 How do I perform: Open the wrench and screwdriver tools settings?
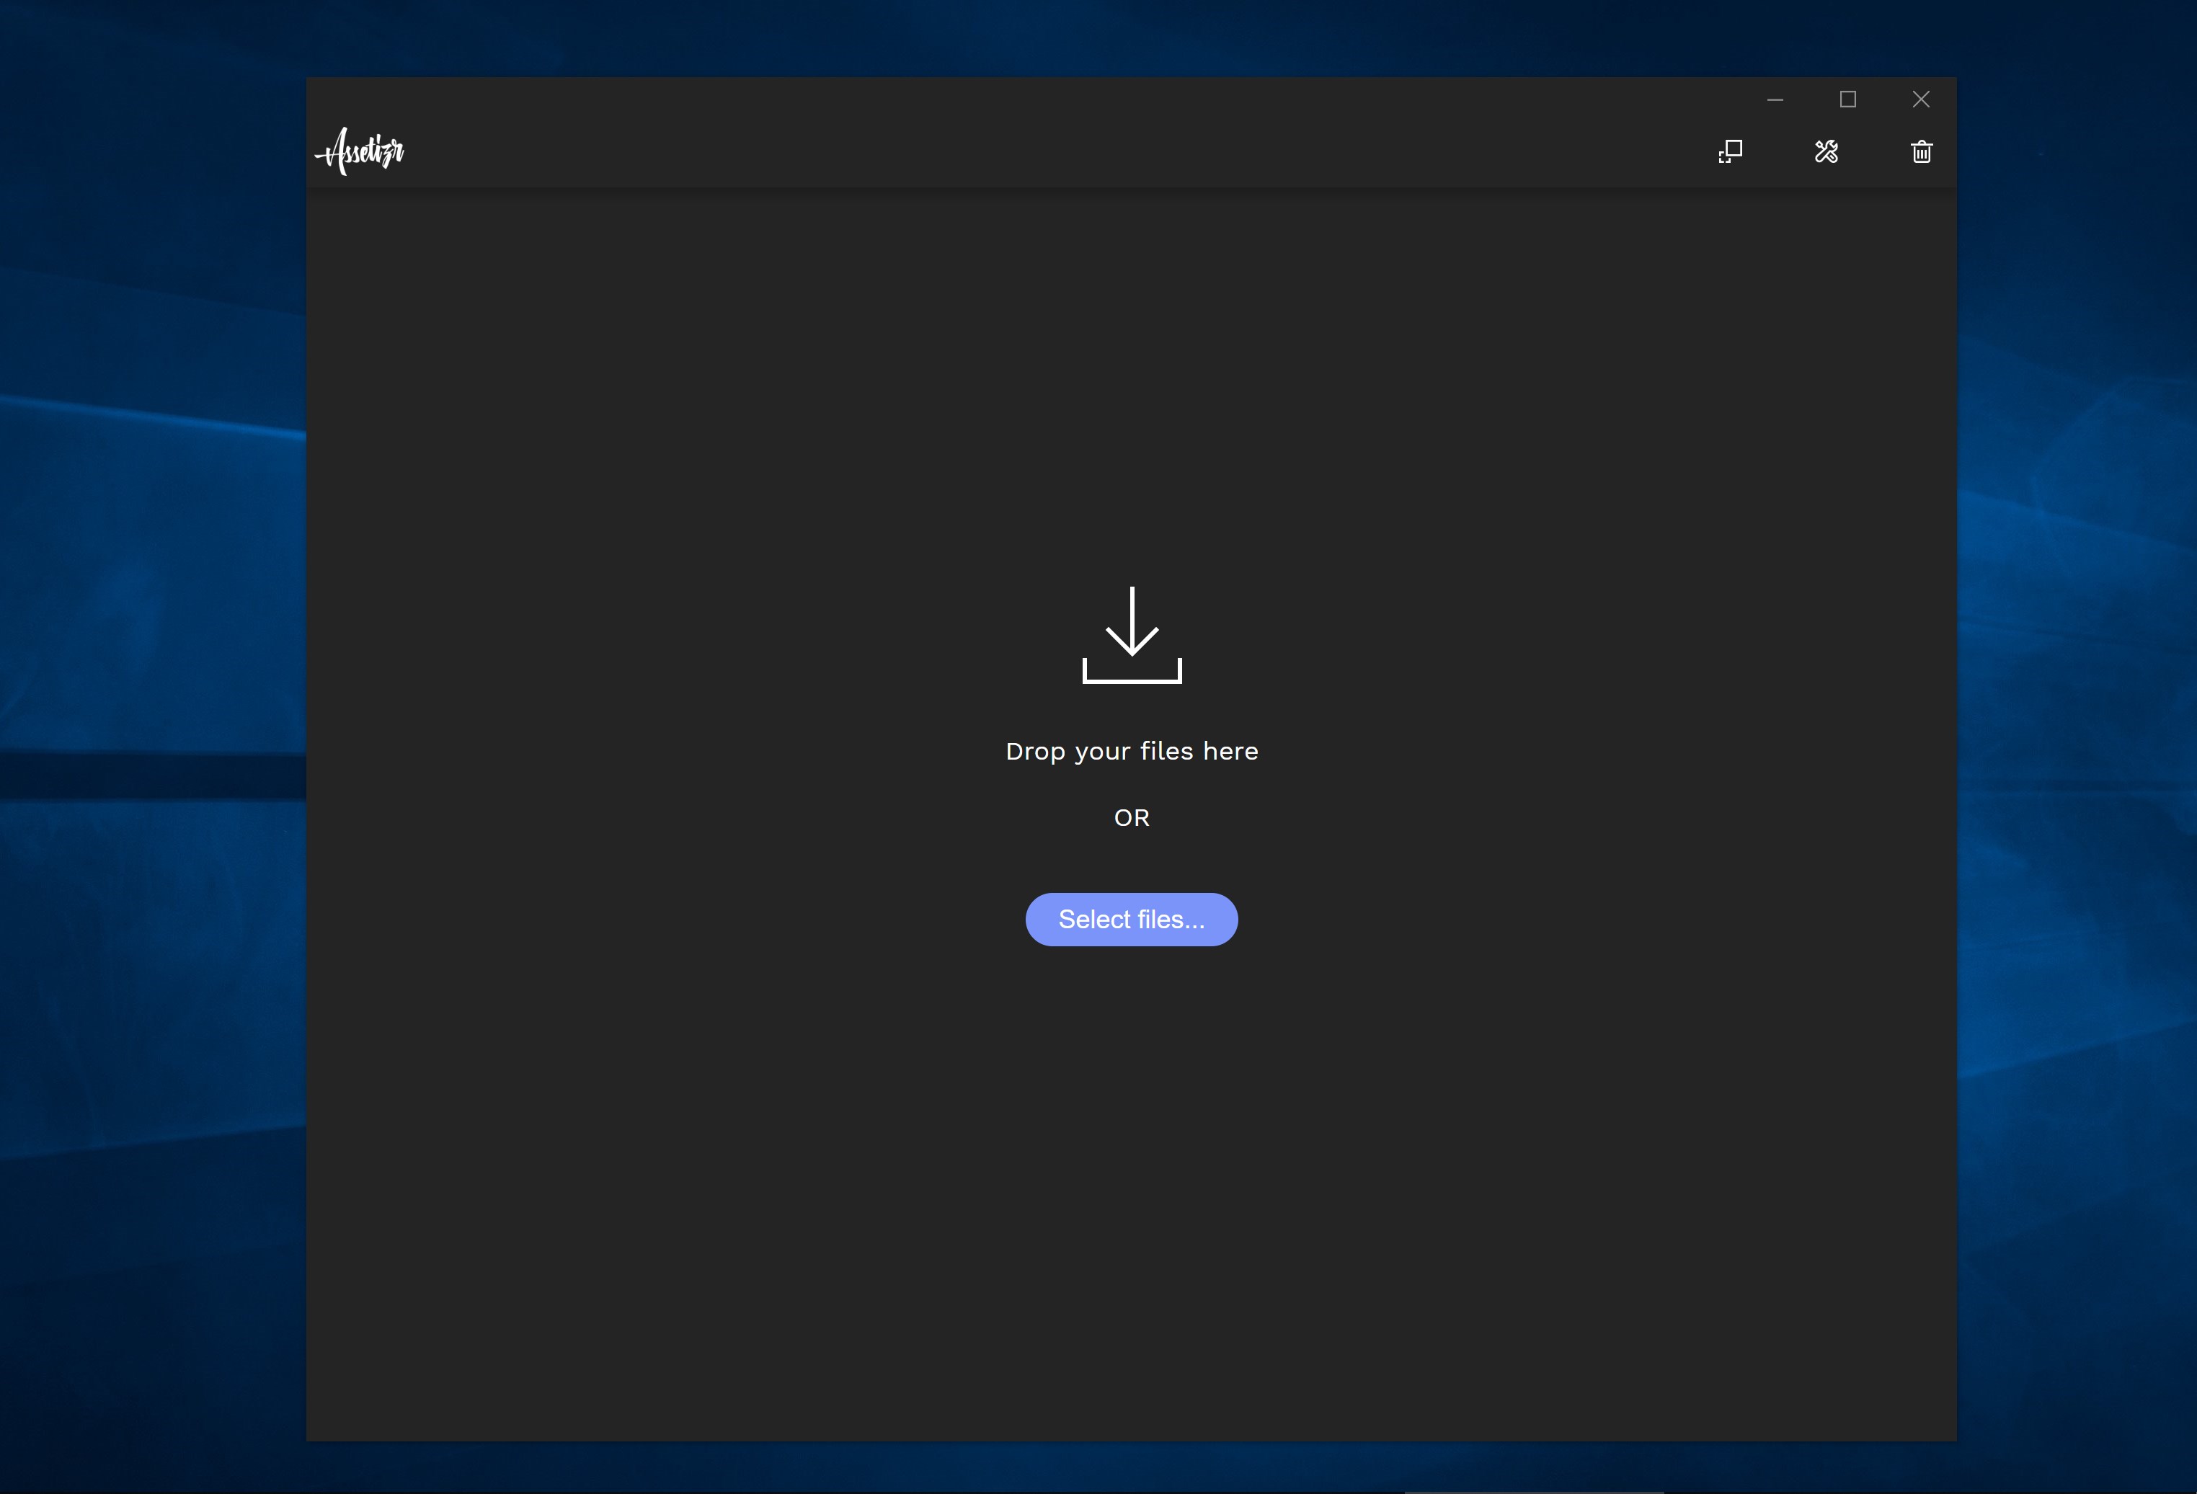pyautogui.click(x=1827, y=151)
